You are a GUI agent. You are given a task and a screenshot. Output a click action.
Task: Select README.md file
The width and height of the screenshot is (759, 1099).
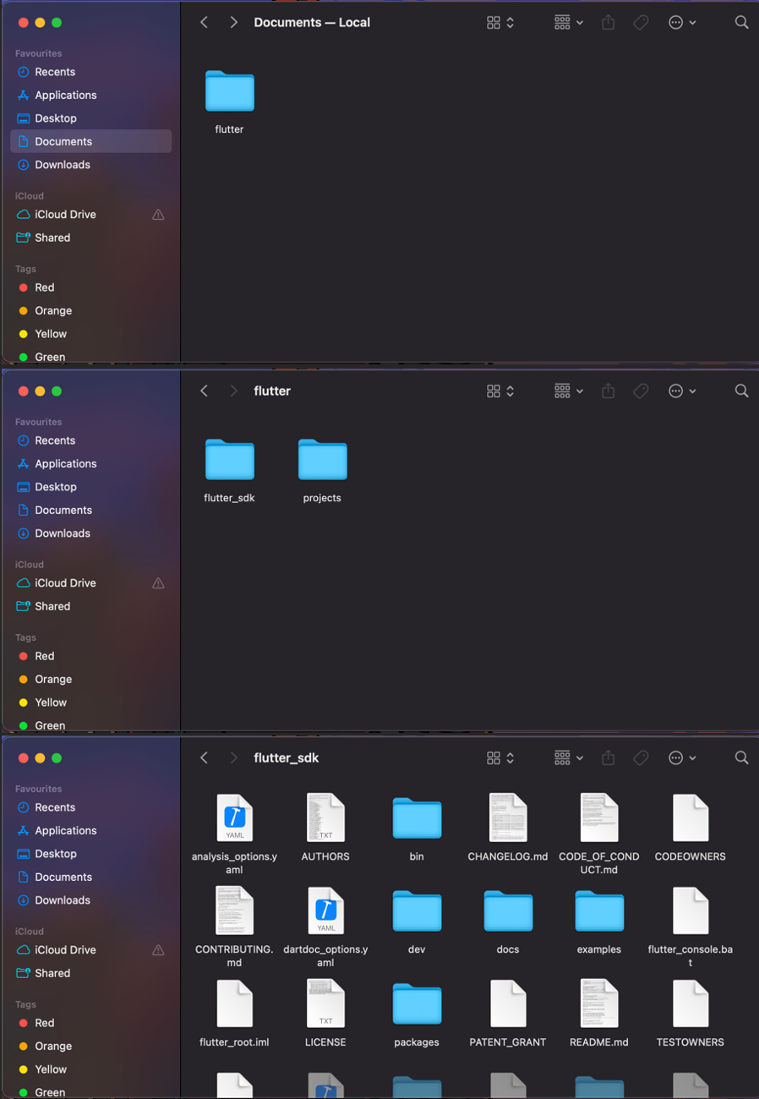point(599,1003)
